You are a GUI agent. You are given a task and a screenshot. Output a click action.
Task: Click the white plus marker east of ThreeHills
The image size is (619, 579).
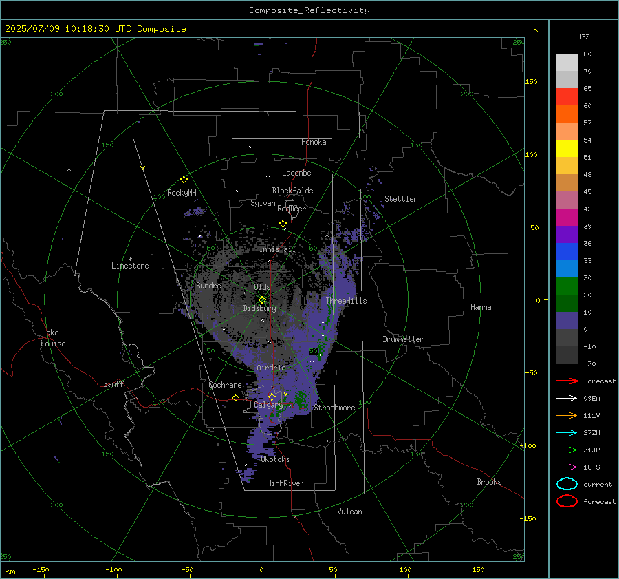tap(389, 277)
